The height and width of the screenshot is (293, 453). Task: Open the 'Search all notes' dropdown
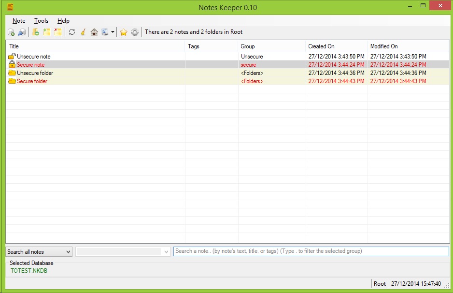click(x=39, y=252)
